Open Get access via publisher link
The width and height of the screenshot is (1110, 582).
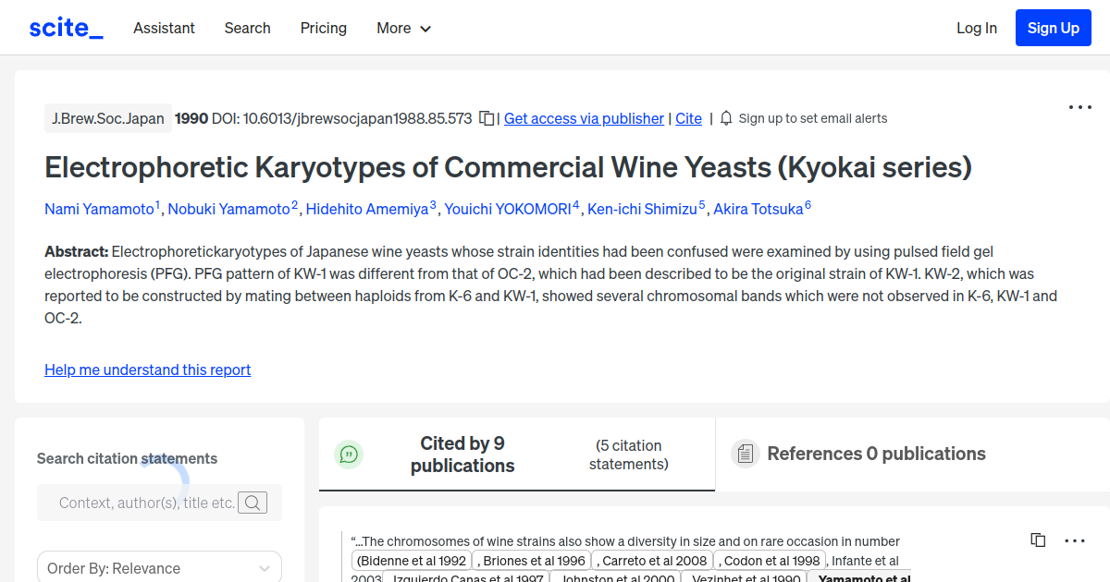(x=583, y=118)
